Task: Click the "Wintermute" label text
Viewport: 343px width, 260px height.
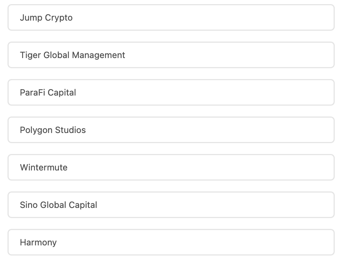Action: click(x=44, y=167)
